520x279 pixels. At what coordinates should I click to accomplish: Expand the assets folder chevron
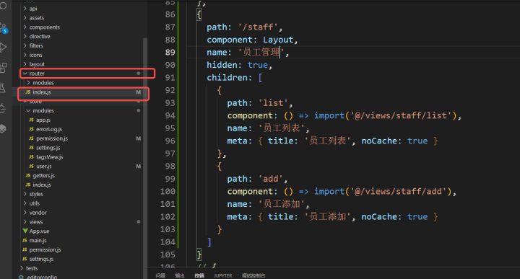point(25,18)
